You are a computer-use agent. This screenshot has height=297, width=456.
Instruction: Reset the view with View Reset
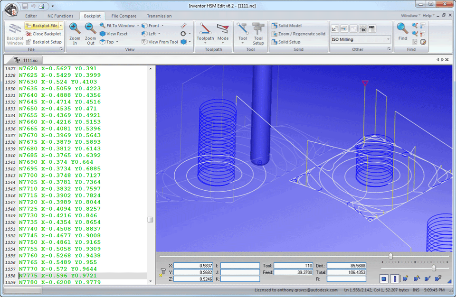114,34
